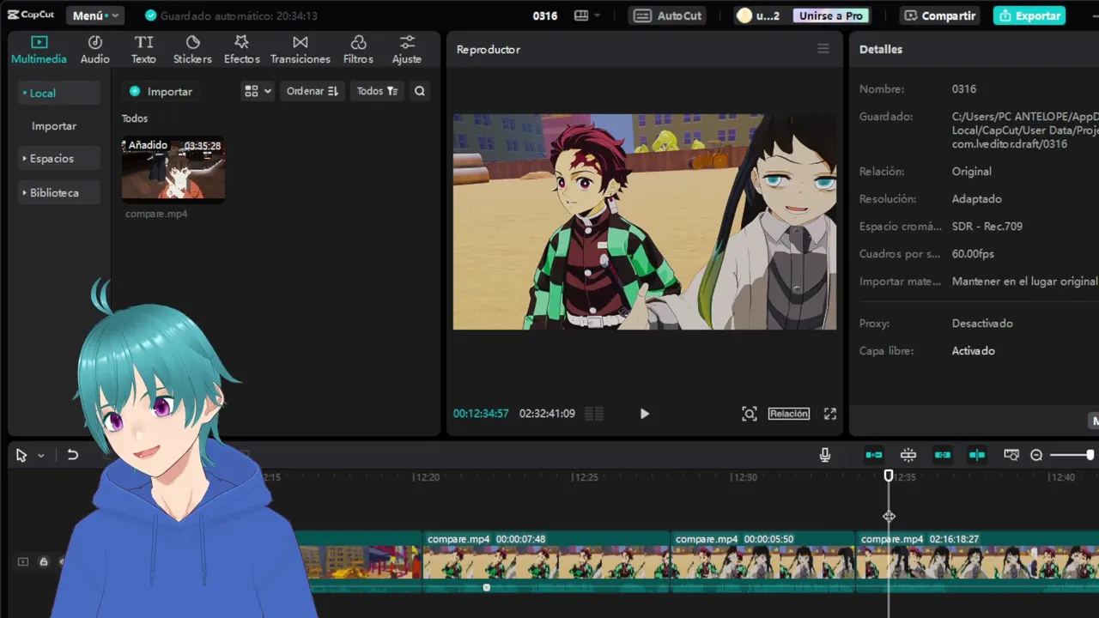Image resolution: width=1099 pixels, height=618 pixels.
Task: Select Importar in the Local sidebar
Action: tap(54, 125)
